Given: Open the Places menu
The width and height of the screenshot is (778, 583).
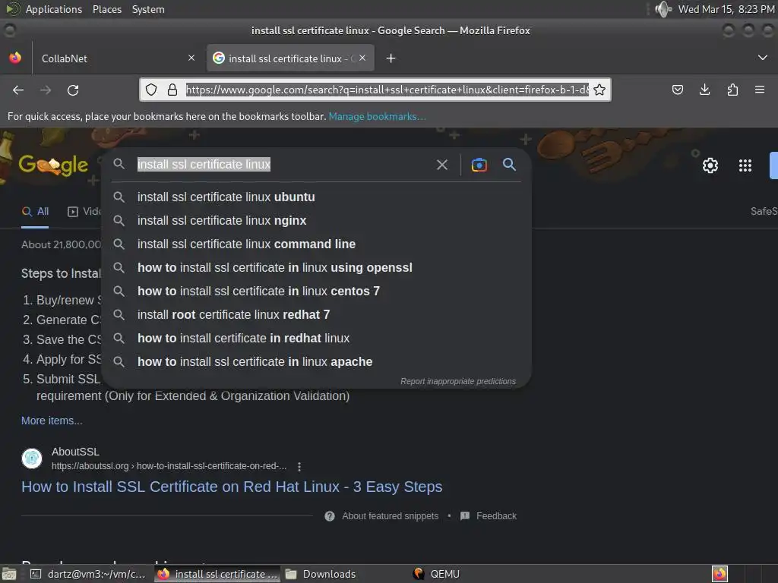Looking at the screenshot, I should coord(107,9).
